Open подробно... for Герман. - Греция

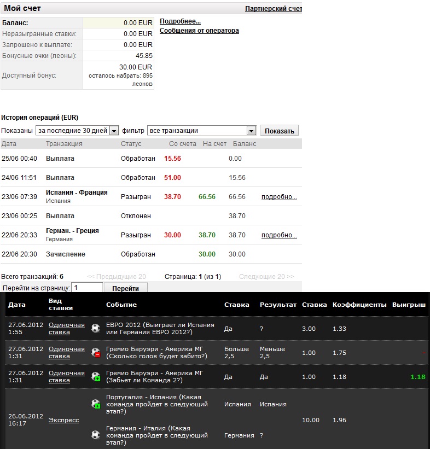(x=279, y=235)
